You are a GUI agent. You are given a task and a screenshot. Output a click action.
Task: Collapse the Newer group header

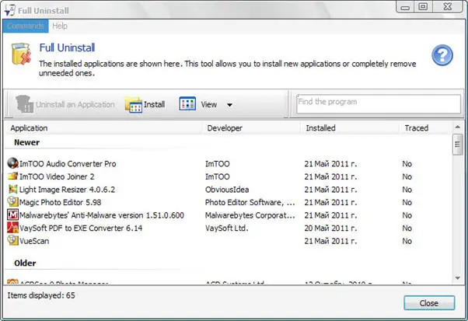pos(27,142)
